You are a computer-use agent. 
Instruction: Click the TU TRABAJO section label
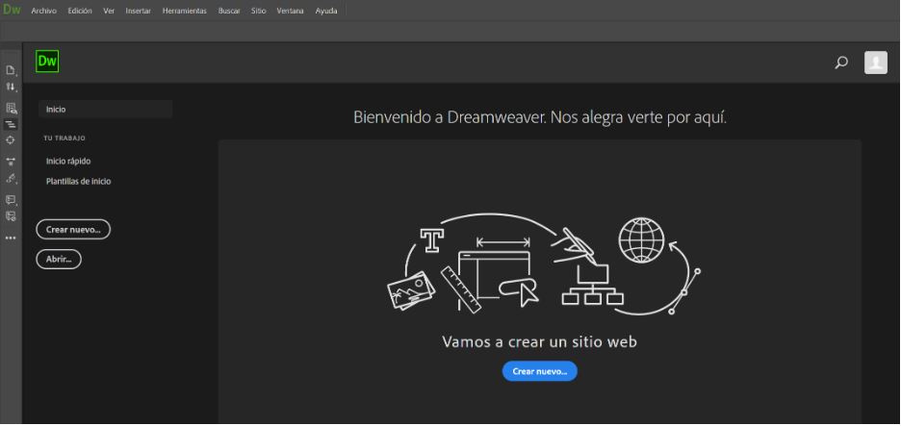(x=64, y=138)
